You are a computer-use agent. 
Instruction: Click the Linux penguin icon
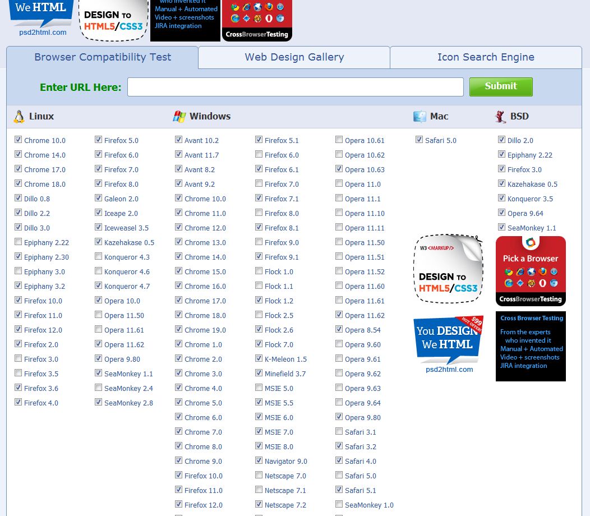[x=19, y=116]
